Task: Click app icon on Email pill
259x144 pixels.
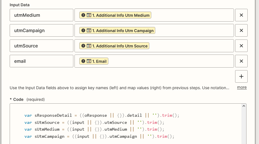Action: pyautogui.click(x=89, y=61)
